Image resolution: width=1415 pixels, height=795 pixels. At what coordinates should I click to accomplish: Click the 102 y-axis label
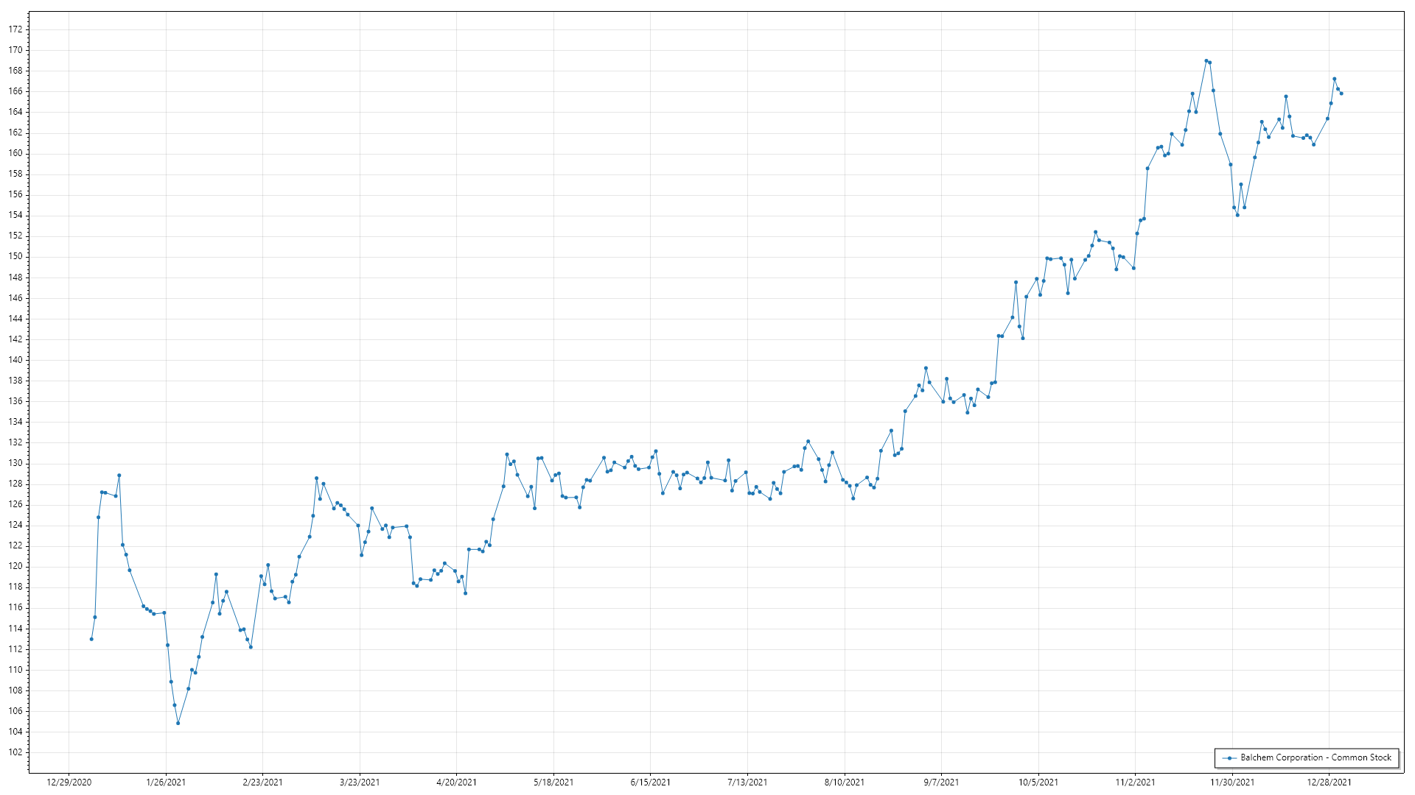point(15,752)
